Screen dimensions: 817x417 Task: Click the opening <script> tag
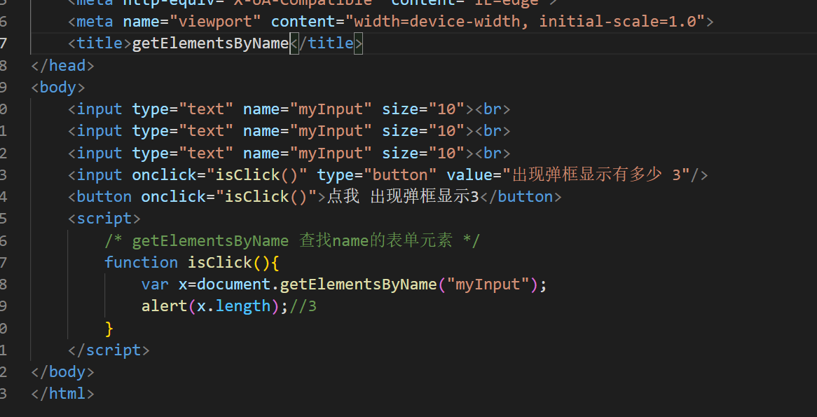coord(104,219)
